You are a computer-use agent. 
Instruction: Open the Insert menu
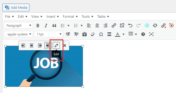52,16
